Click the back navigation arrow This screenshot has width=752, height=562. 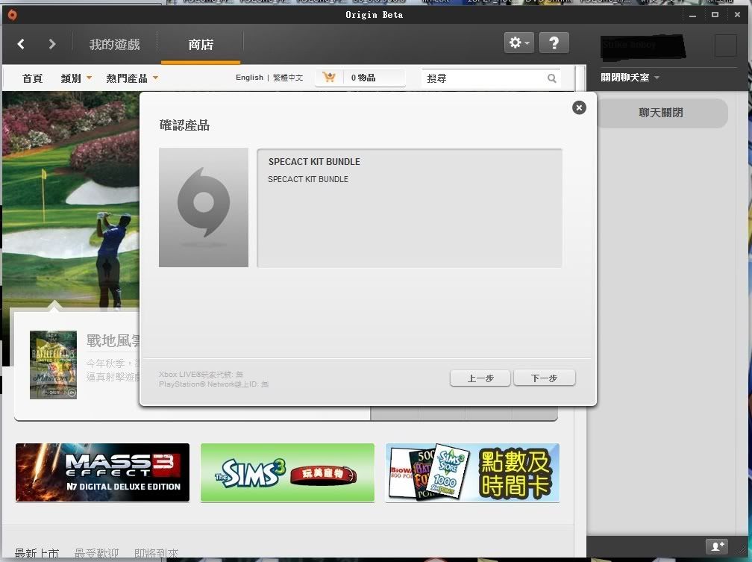(21, 44)
